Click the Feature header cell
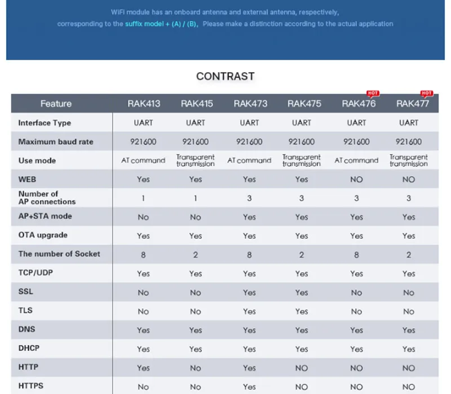 56,104
